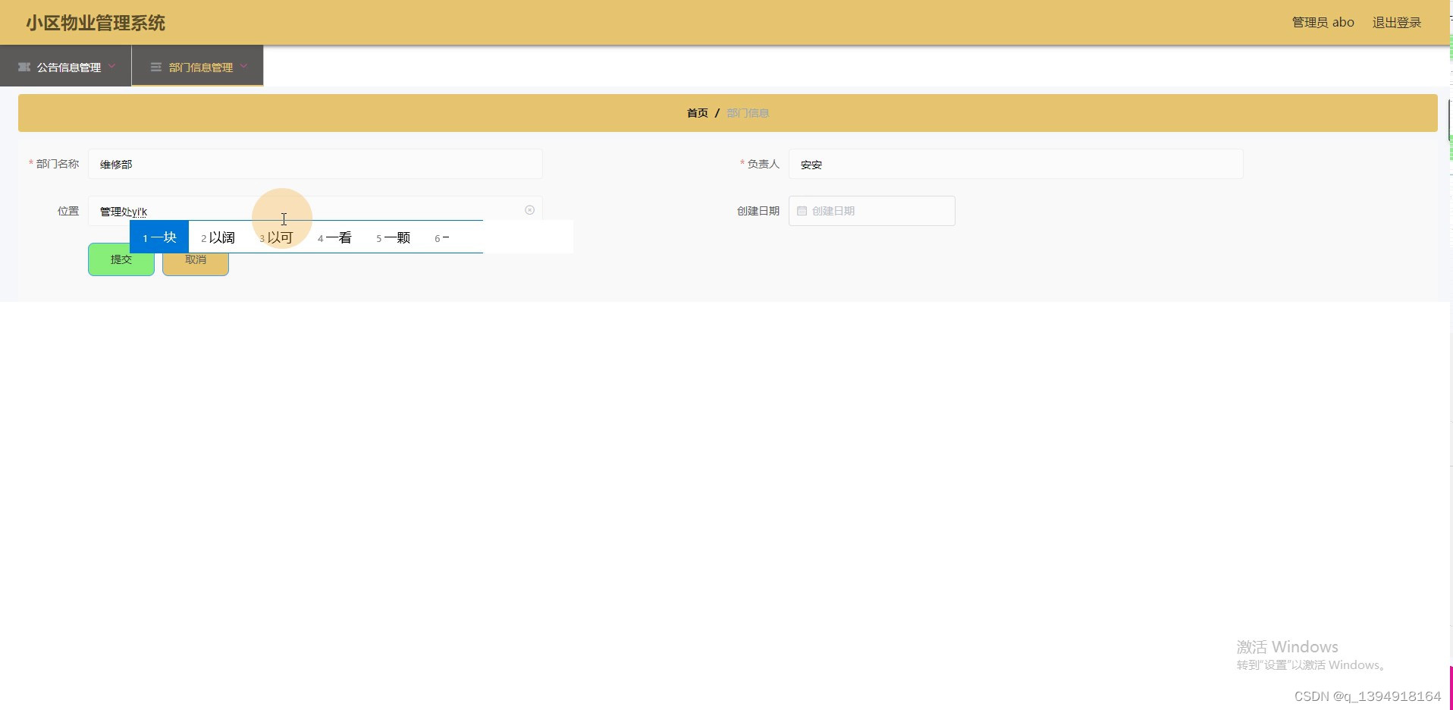Click the 部门名称 input showing 维修部

315,164
